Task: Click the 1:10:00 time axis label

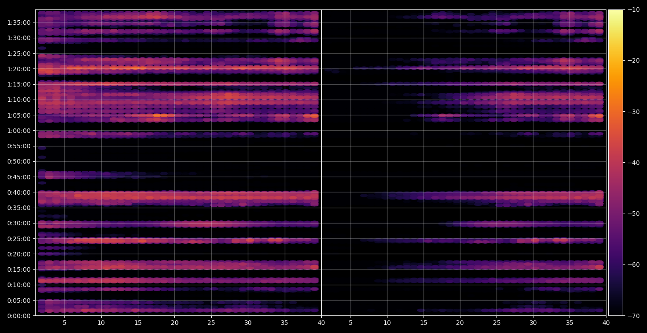Action: tap(19, 100)
